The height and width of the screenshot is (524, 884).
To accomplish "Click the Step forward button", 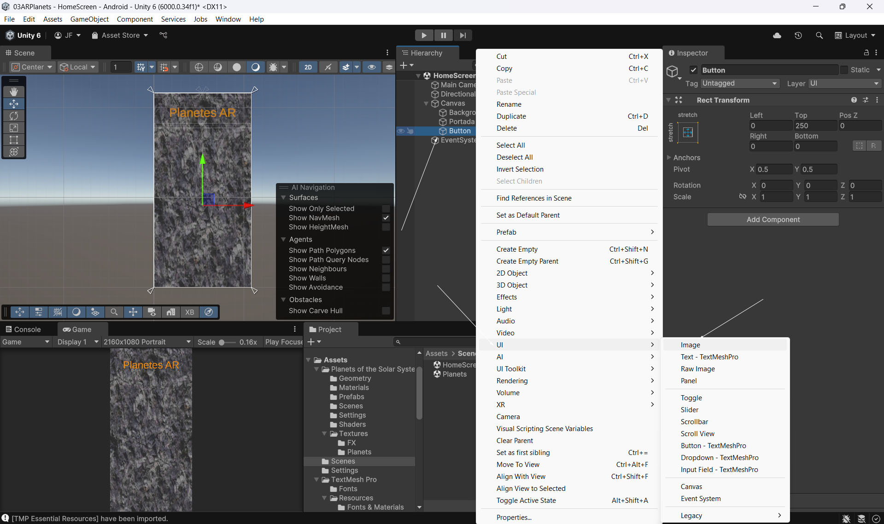I will (462, 35).
